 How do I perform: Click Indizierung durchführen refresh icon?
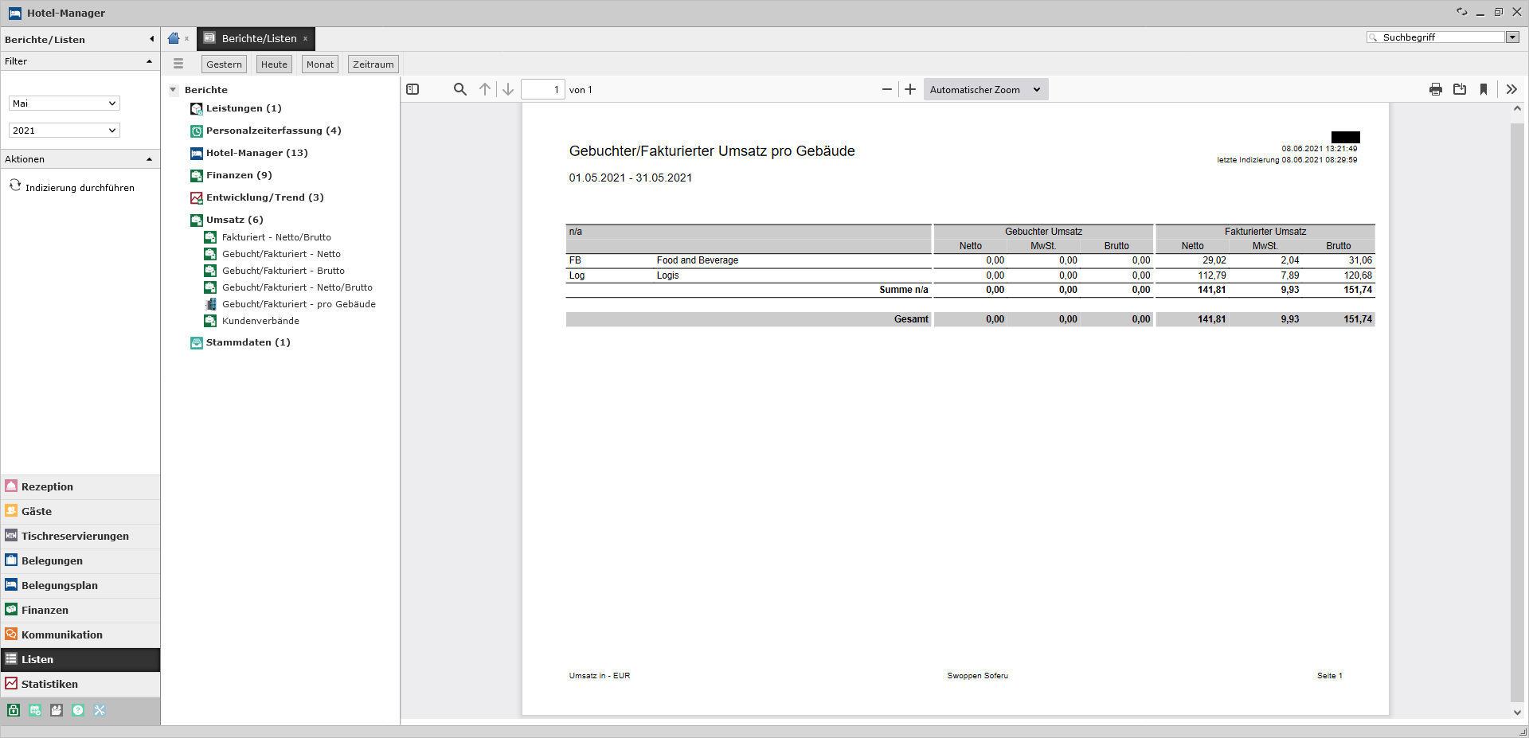point(14,185)
